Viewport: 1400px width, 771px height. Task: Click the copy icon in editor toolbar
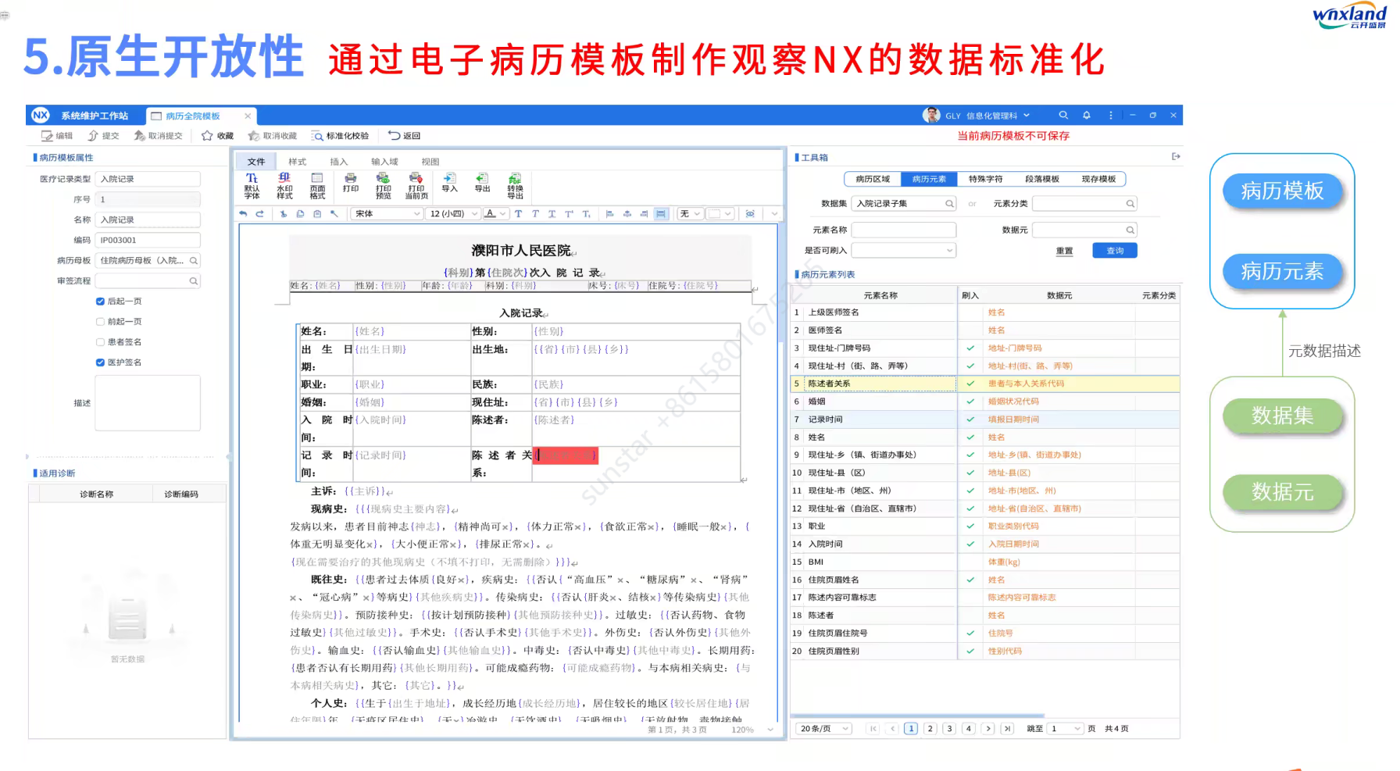click(300, 214)
